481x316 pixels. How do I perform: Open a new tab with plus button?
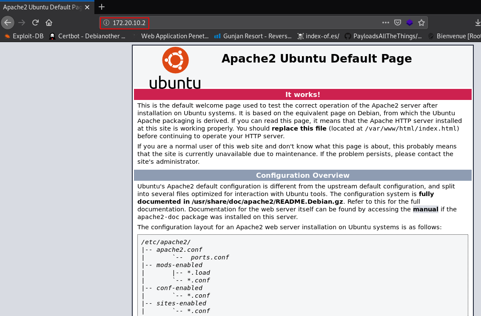tap(102, 7)
